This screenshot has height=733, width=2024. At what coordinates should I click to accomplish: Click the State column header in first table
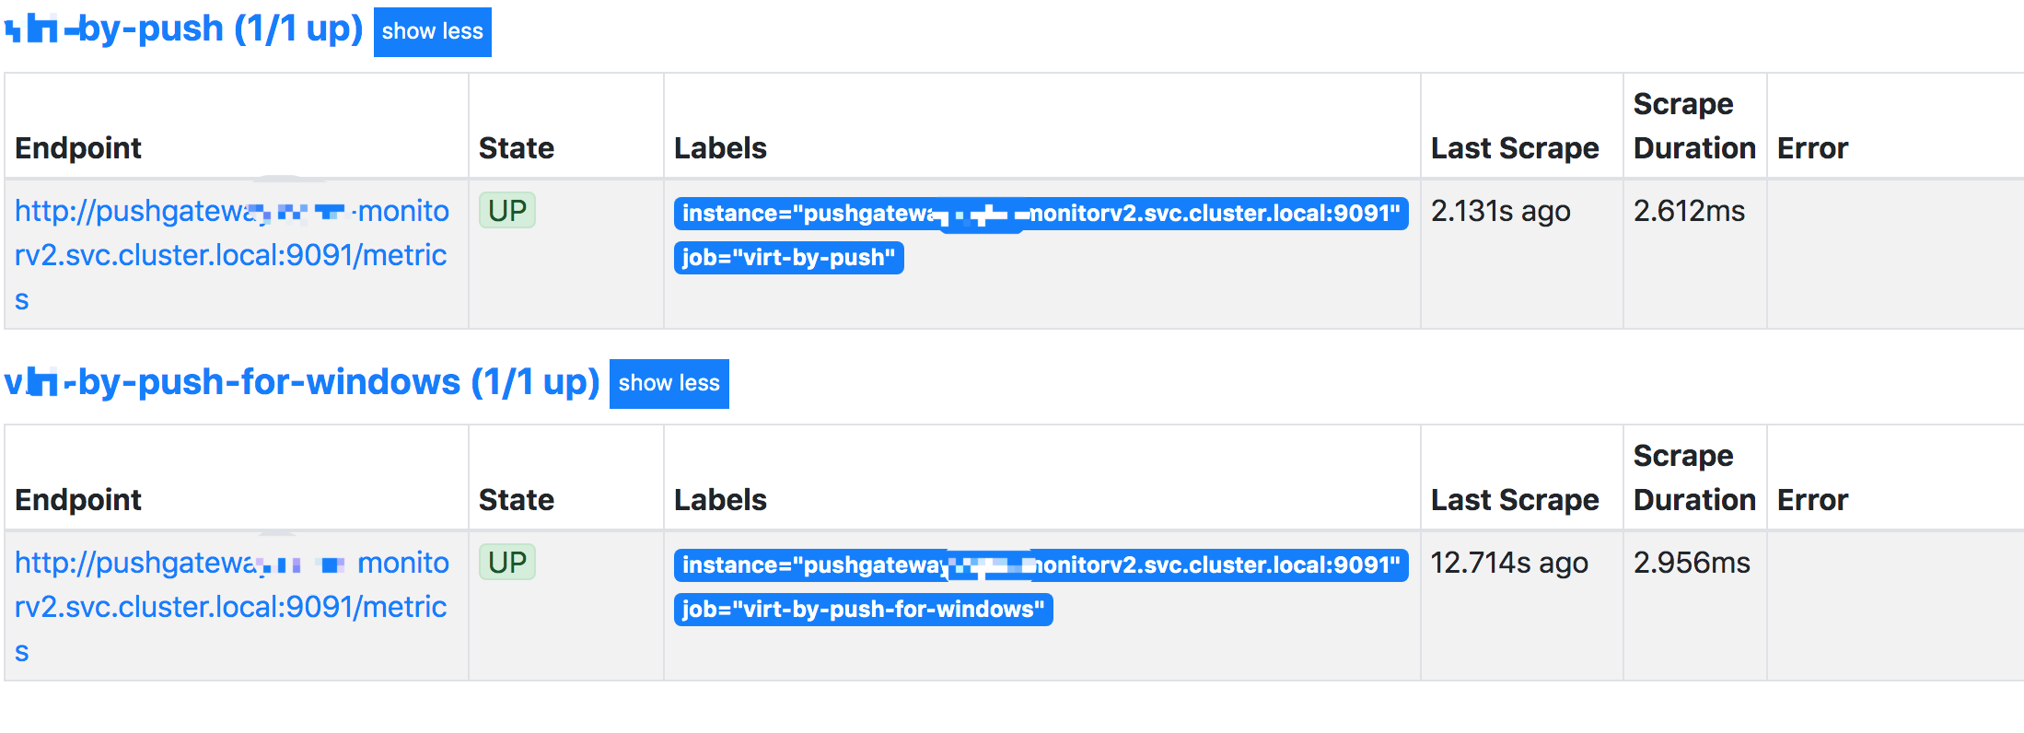click(x=517, y=147)
